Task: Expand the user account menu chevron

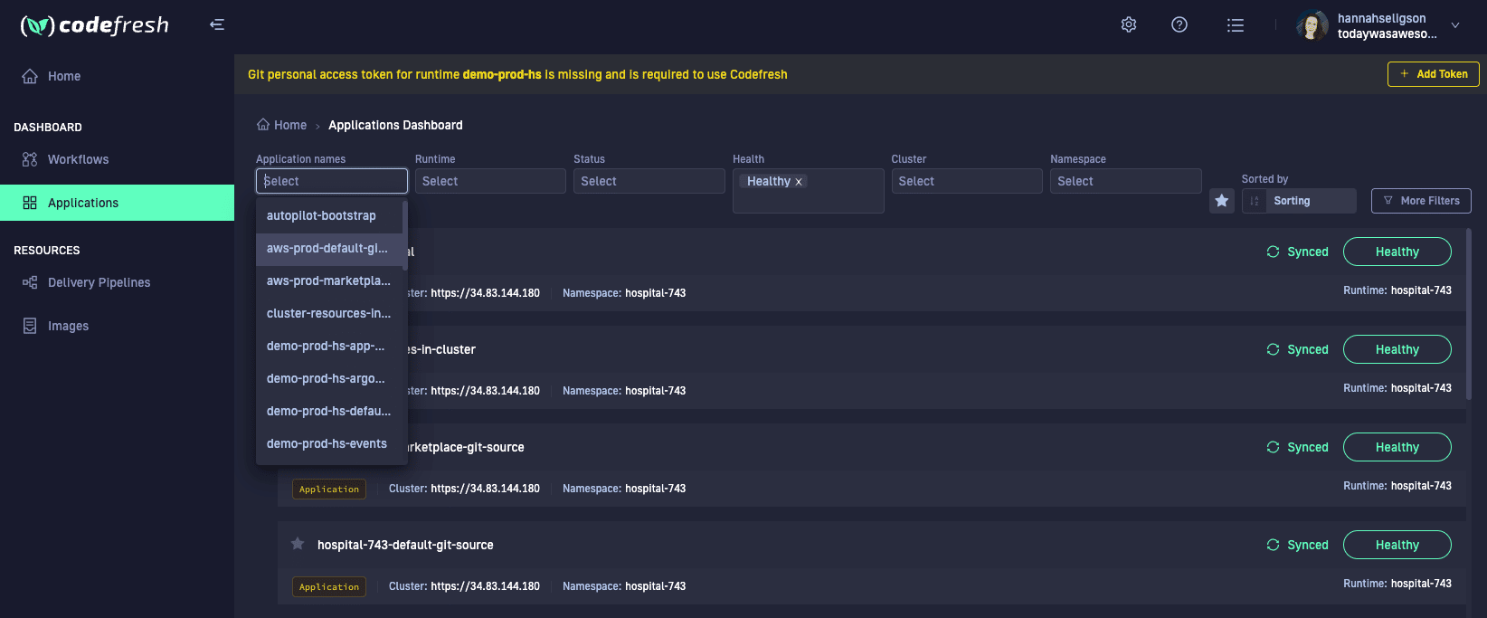Action: (1455, 25)
